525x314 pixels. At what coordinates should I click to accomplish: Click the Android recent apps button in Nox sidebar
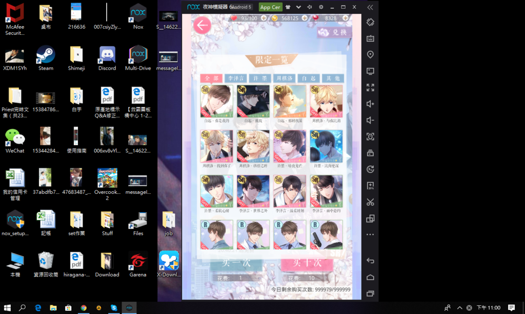pyautogui.click(x=370, y=294)
